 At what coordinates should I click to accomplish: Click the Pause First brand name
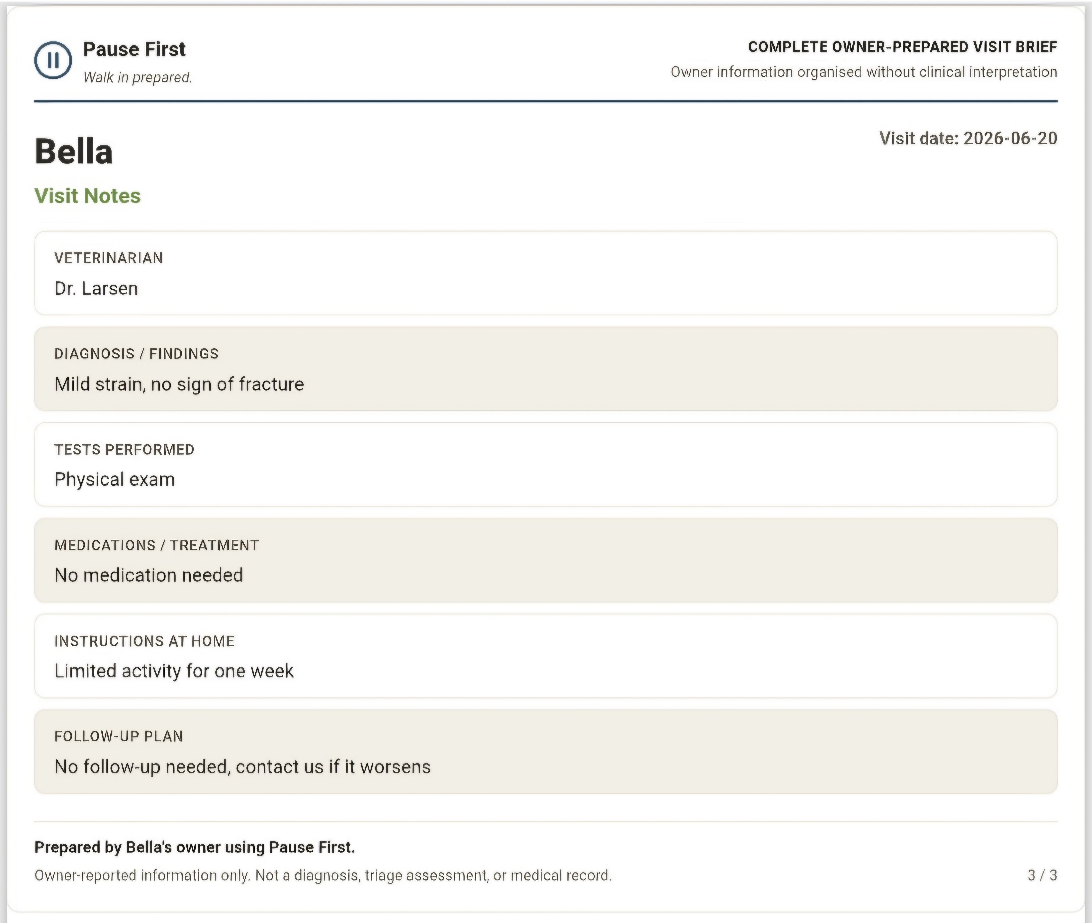(x=134, y=49)
